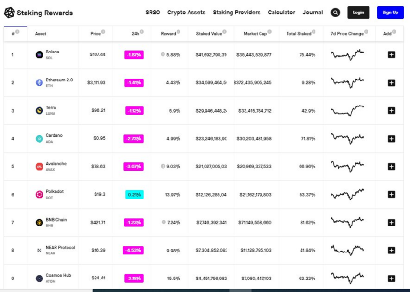Sort table by Asset column header
Viewport: 410px width, 292px height.
[x=41, y=34]
